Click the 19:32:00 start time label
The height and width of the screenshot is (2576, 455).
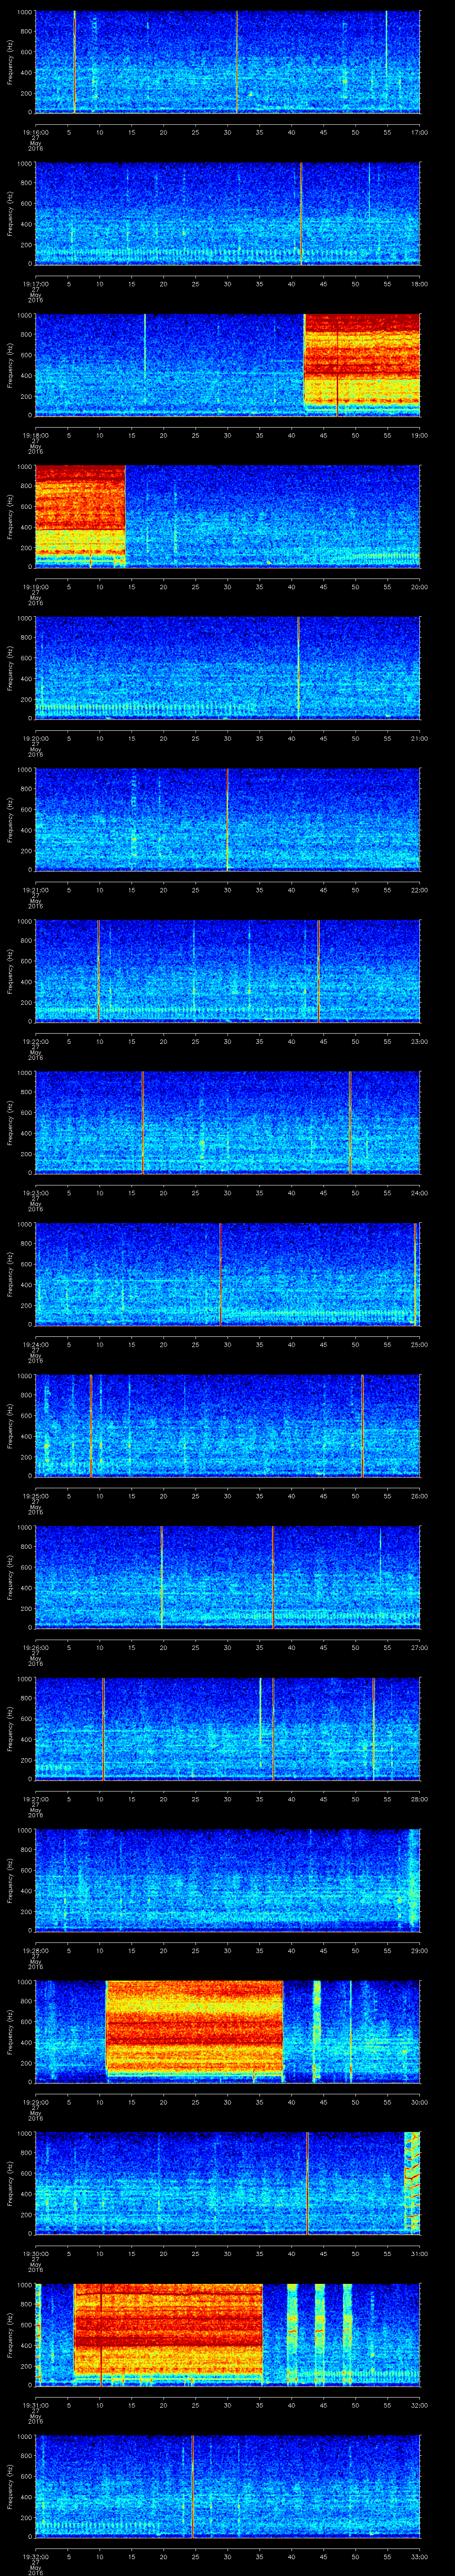tap(35, 2557)
